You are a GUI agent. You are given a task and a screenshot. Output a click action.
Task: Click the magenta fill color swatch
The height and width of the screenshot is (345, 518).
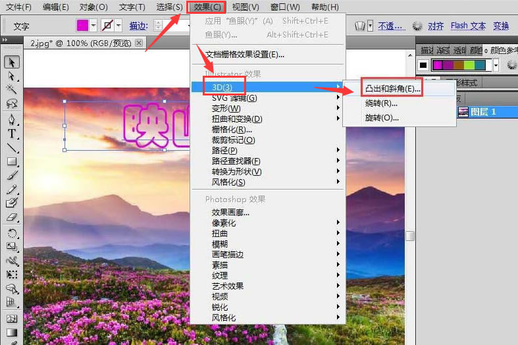pyautogui.click(x=82, y=26)
